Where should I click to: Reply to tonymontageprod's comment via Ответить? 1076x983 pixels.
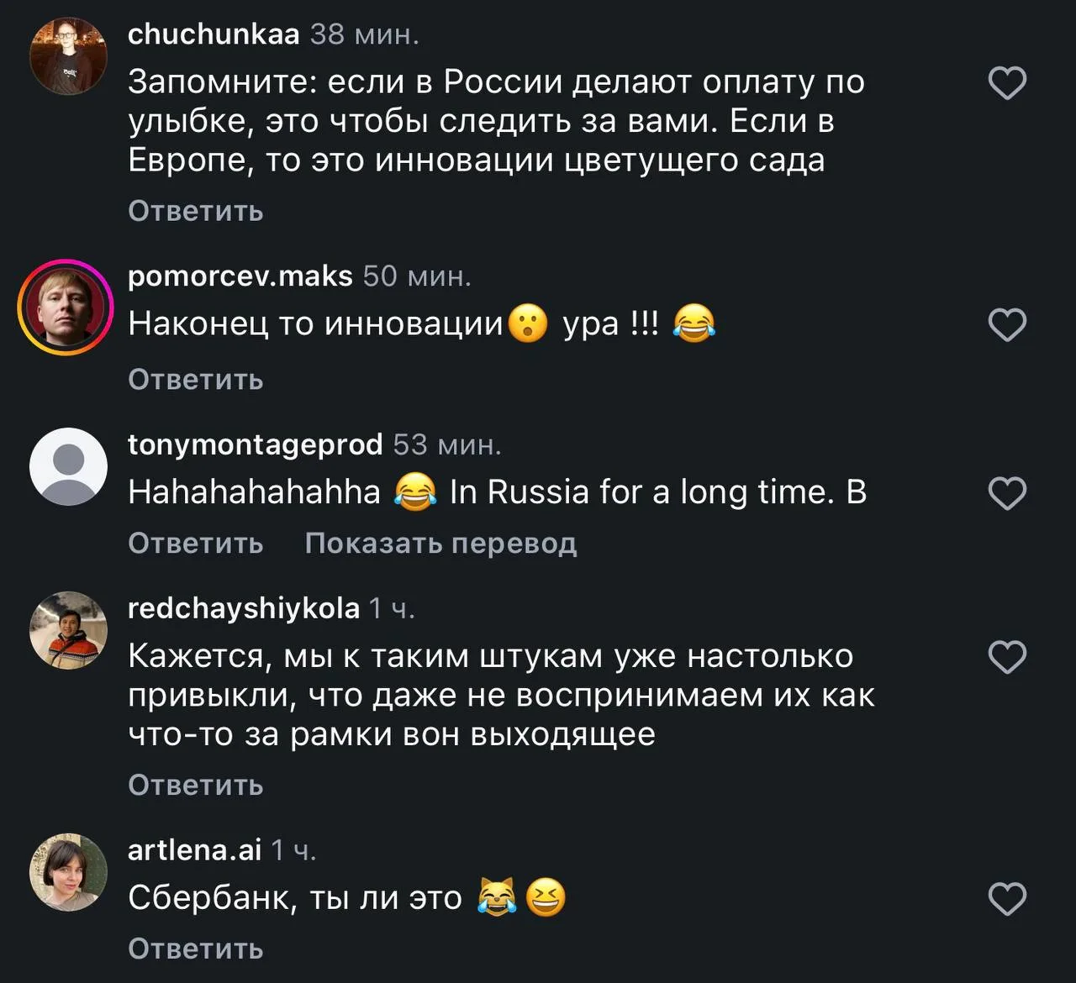(x=196, y=544)
